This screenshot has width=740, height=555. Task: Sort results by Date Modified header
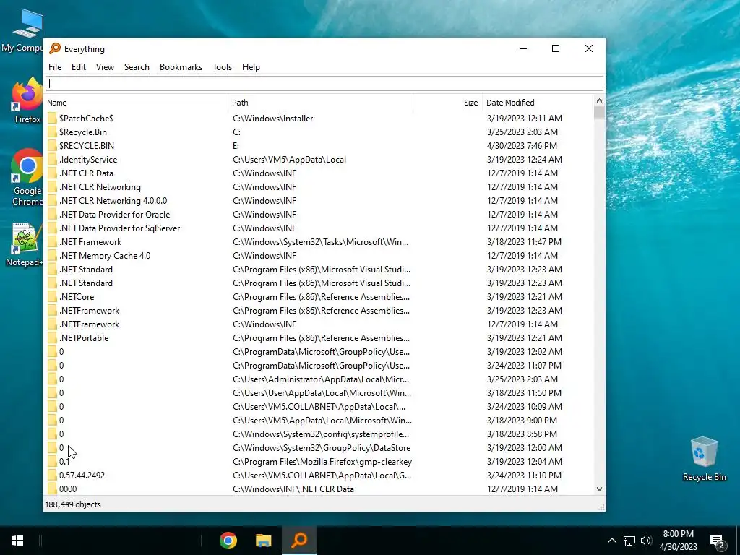538,103
